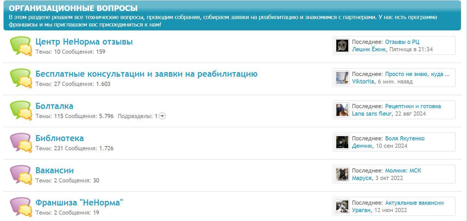Screen dimensions: 467x221
Task: Go to Бесплатные консультации и заявки на реабилитацию
Action: pyautogui.click(x=146, y=74)
